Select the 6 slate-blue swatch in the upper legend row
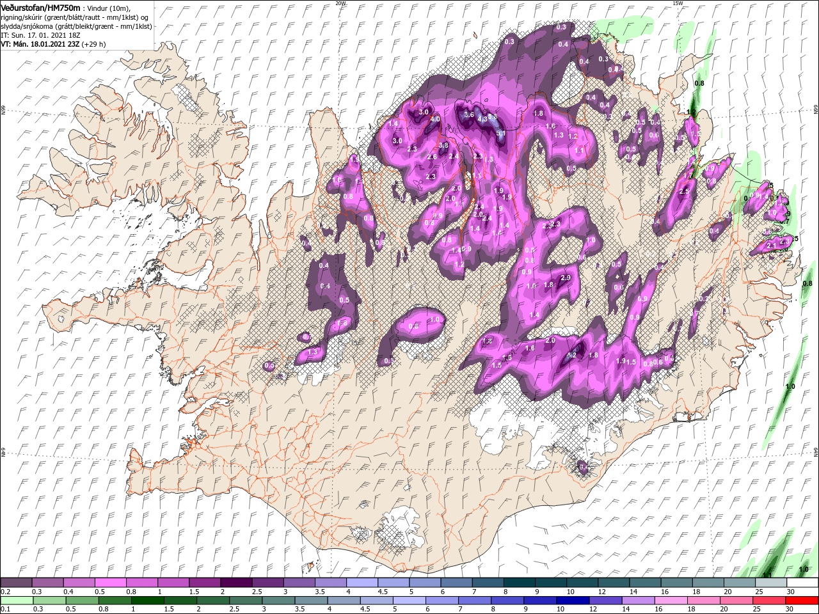 click(455, 582)
